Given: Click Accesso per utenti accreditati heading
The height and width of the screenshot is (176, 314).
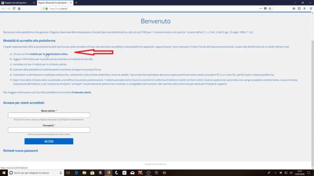Looking at the screenshot, I should point(24,103).
